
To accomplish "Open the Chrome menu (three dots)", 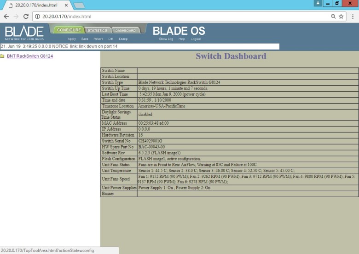I will (352, 16).
